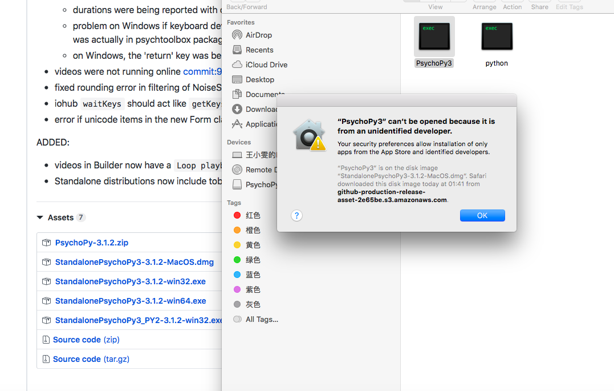This screenshot has width=614, height=391.
Task: Download Source code (tar.gz)
Action: tap(91, 359)
